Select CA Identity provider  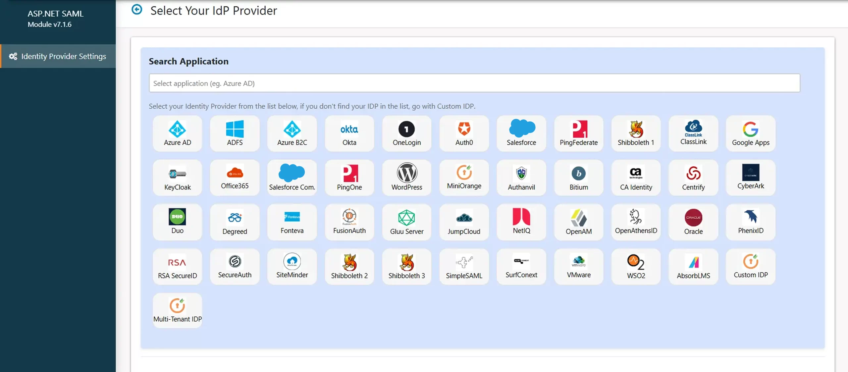click(636, 178)
